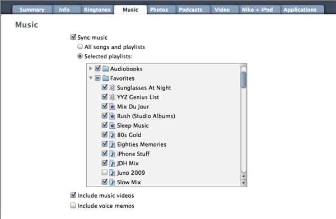Click the playlist list scrollbar thumb
The height and width of the screenshot is (219, 336).
click(244, 80)
